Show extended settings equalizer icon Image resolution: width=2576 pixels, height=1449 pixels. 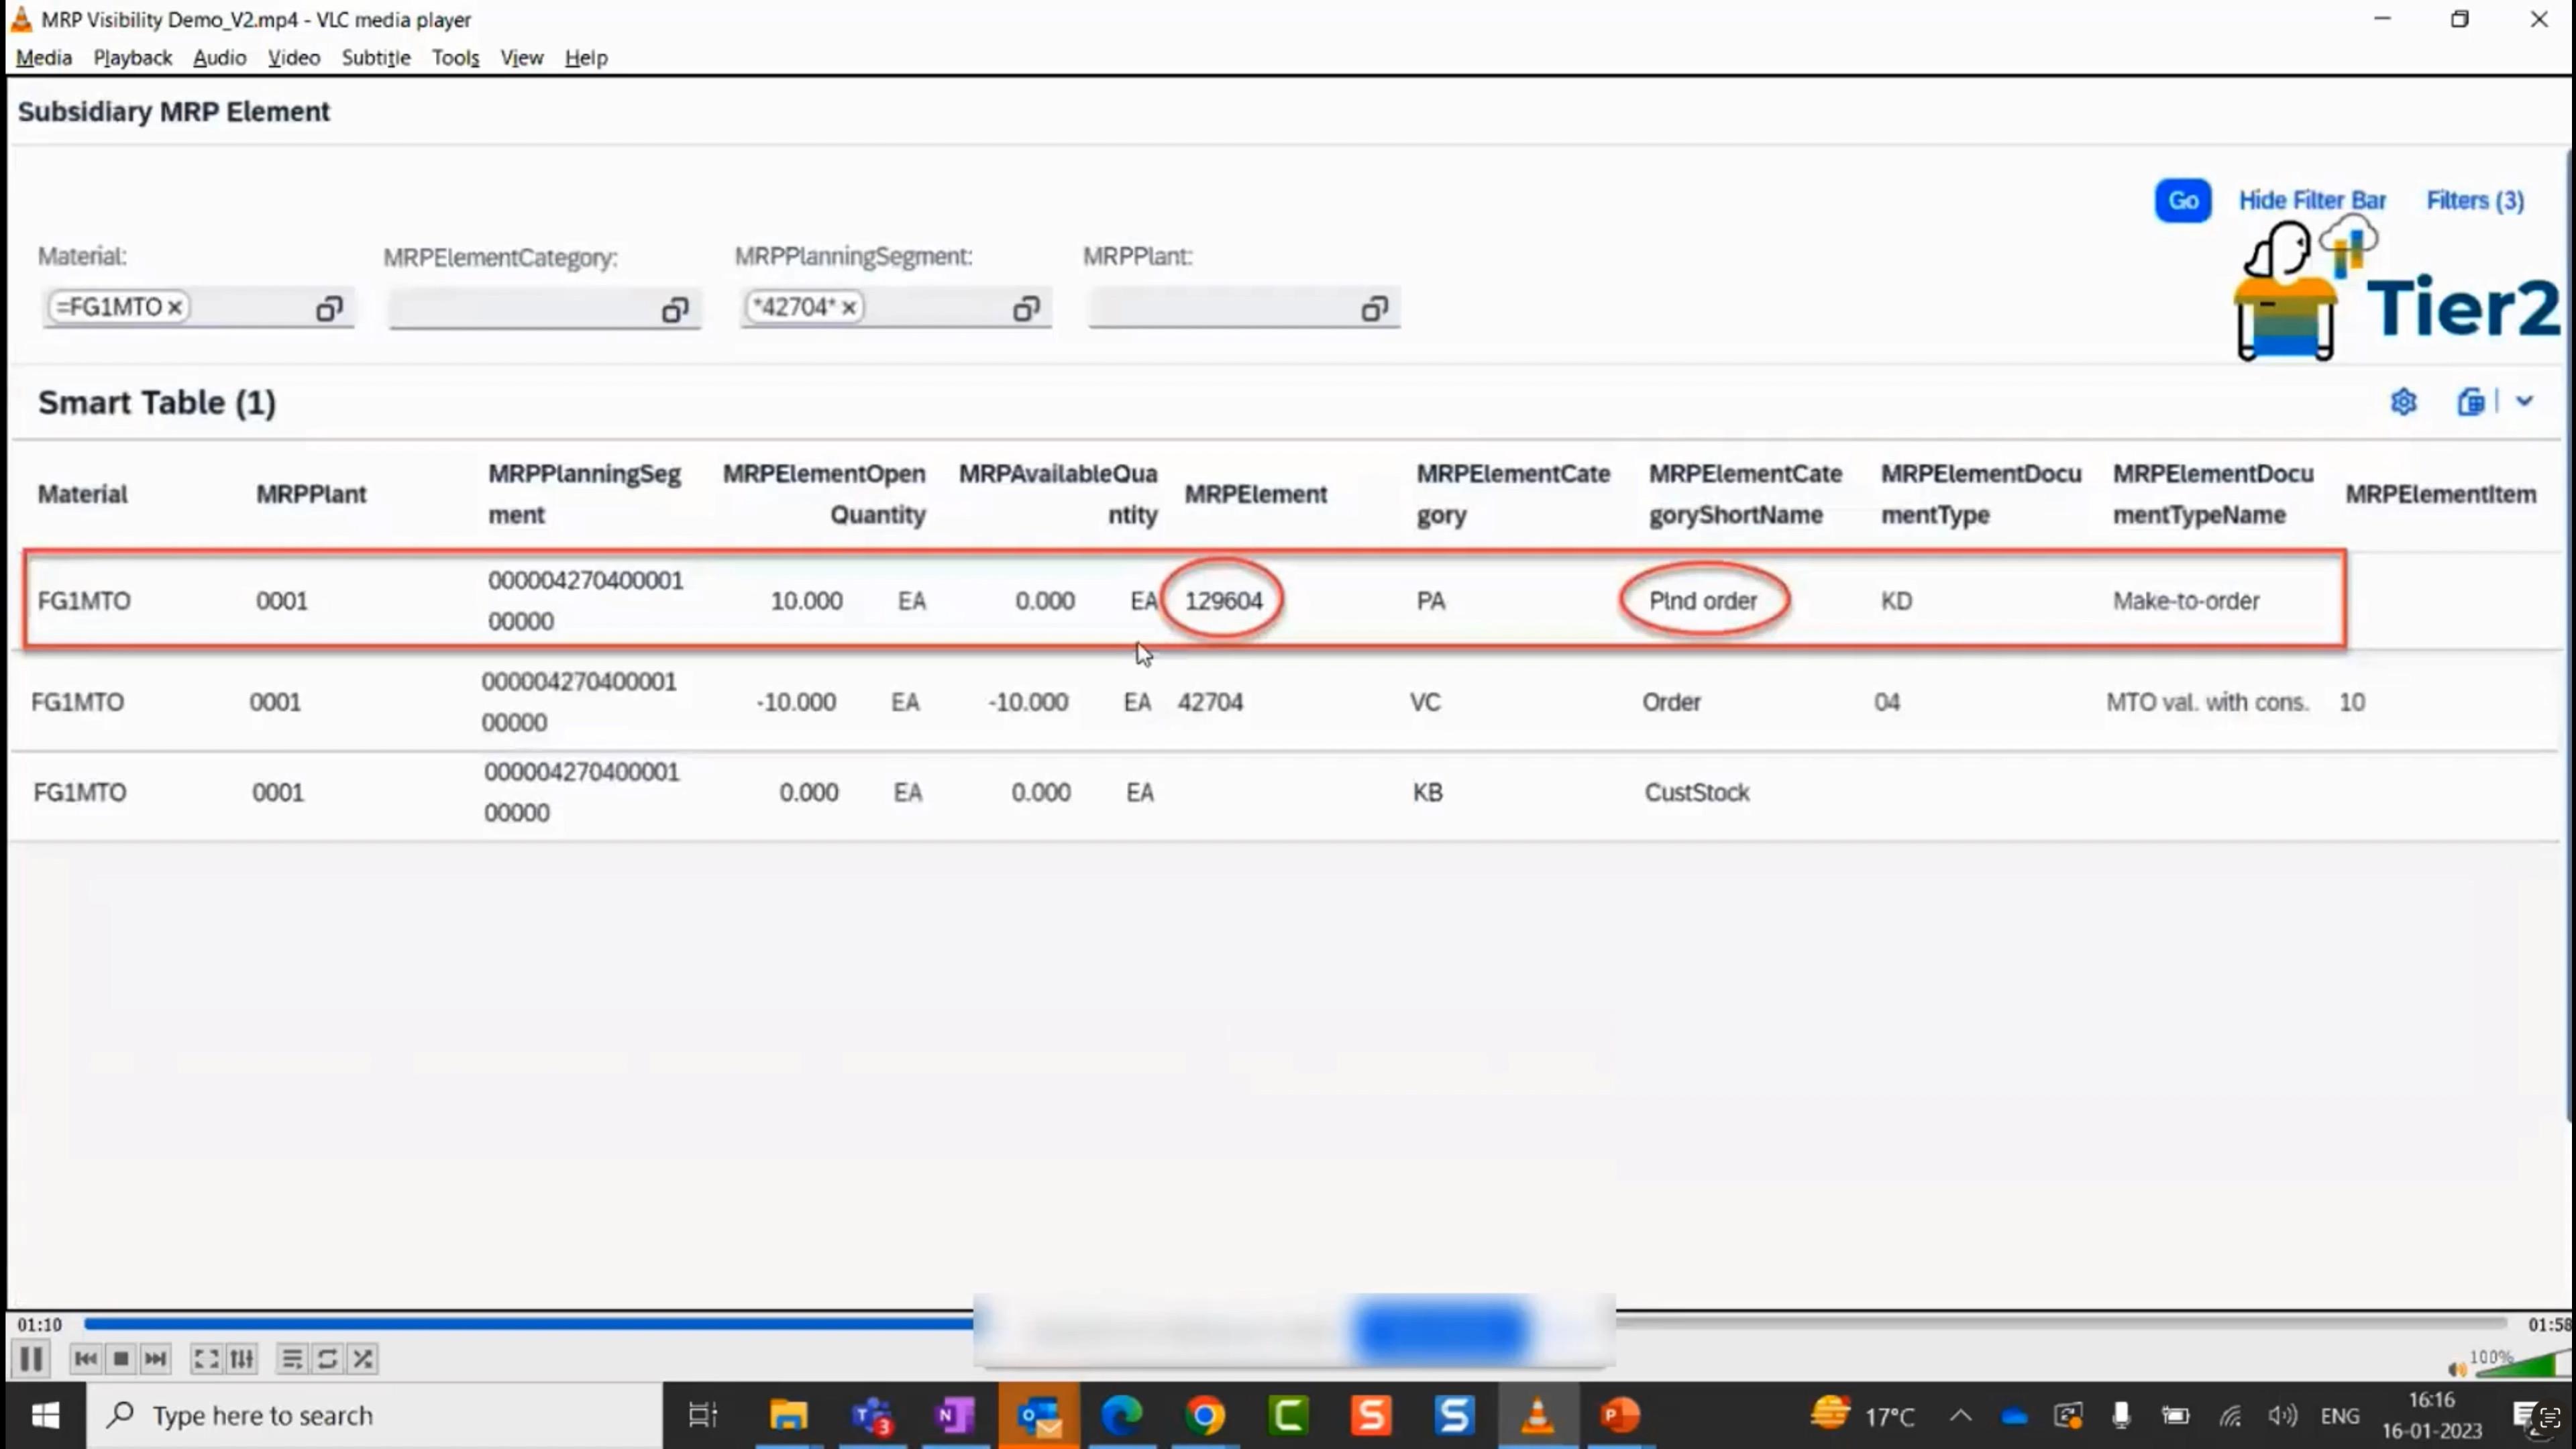(242, 1359)
